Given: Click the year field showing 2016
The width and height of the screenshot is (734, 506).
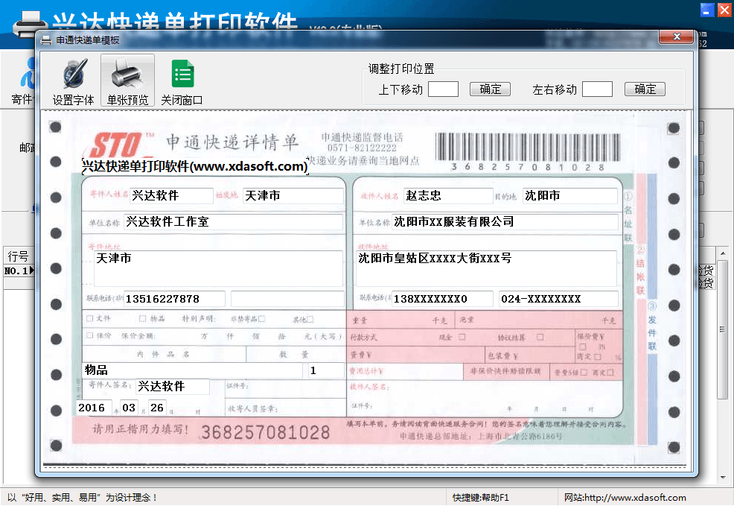Looking at the screenshot, I should [x=94, y=408].
